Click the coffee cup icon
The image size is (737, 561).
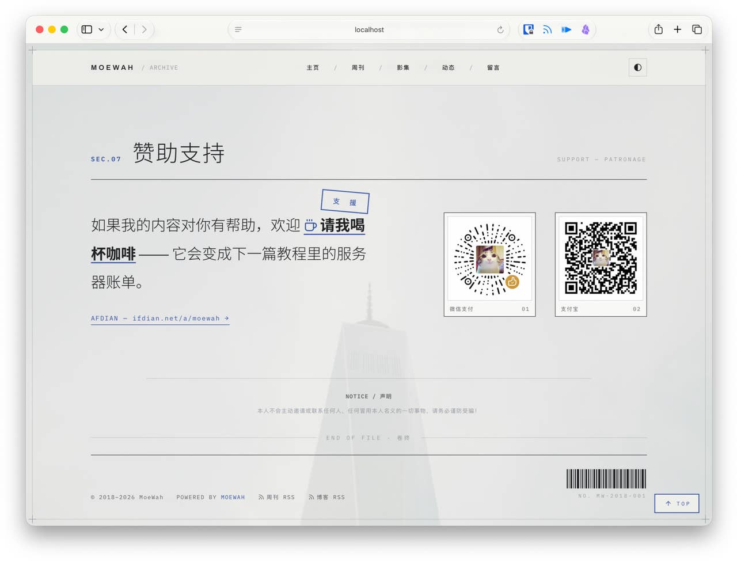pos(310,225)
